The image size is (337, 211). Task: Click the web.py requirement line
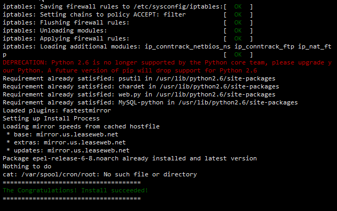pyautogui.click(x=139, y=94)
